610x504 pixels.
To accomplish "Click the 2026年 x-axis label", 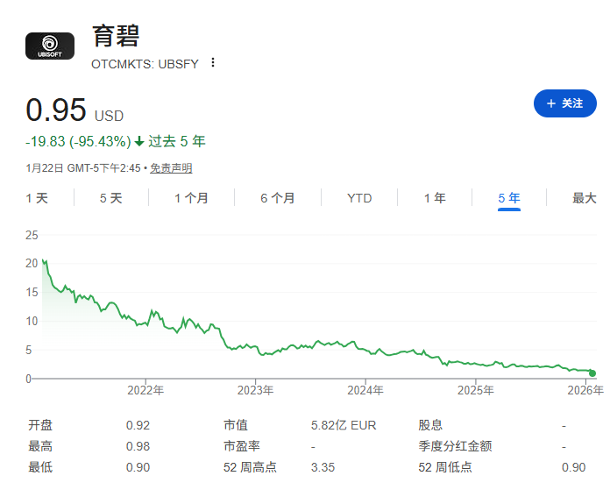I will [585, 390].
